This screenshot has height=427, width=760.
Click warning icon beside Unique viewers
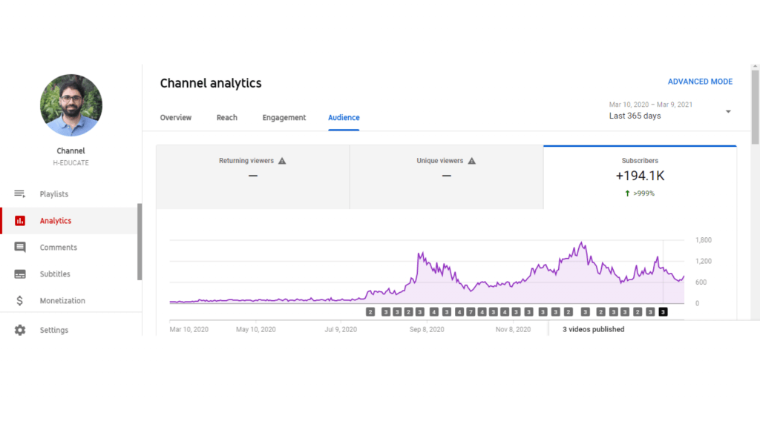click(x=472, y=161)
